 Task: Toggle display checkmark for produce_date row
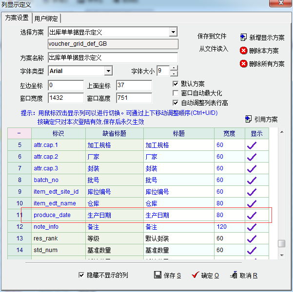point(252,215)
